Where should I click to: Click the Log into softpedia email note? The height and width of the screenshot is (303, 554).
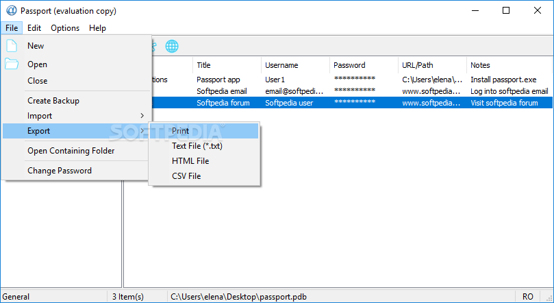(x=509, y=91)
